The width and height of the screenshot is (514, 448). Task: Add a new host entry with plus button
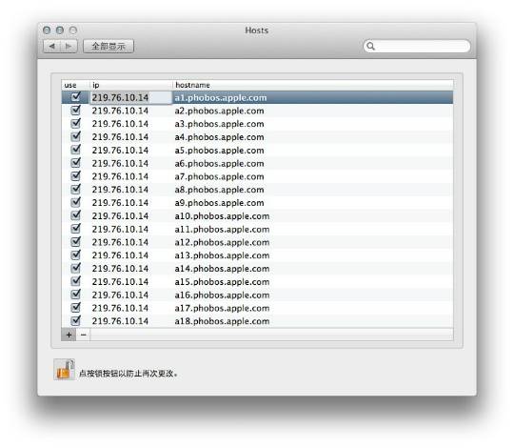tap(69, 335)
